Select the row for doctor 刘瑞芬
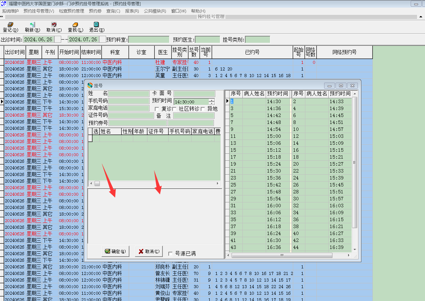This screenshot has width=425, height=301. click(188, 286)
